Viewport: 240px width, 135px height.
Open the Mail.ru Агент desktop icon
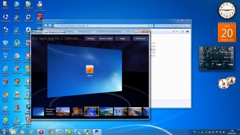[6, 122]
